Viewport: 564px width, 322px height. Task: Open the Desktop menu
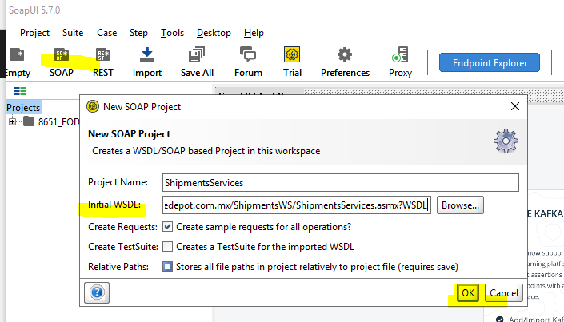click(x=214, y=33)
